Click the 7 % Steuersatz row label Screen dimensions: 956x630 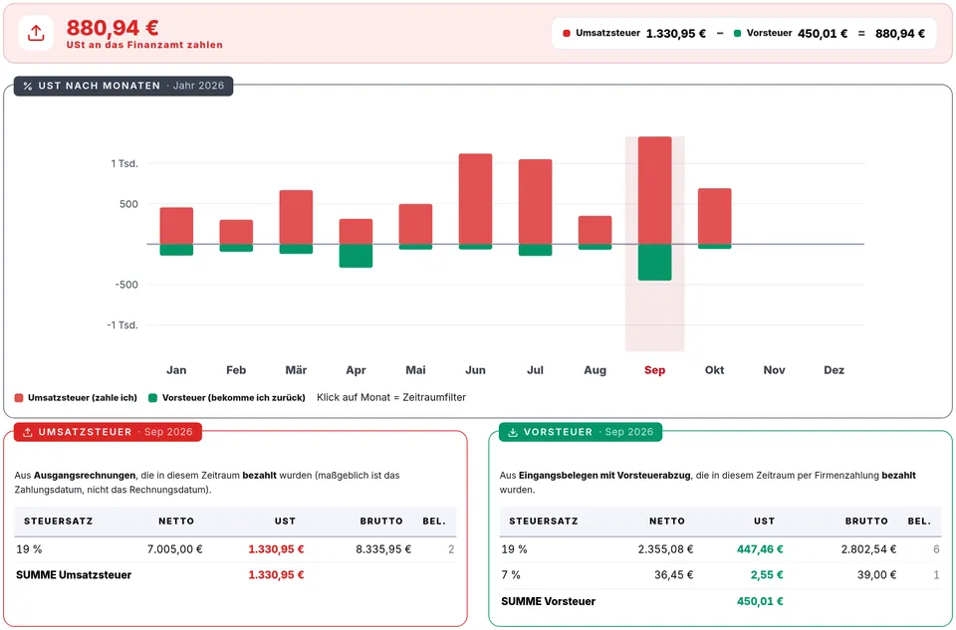[x=511, y=574]
